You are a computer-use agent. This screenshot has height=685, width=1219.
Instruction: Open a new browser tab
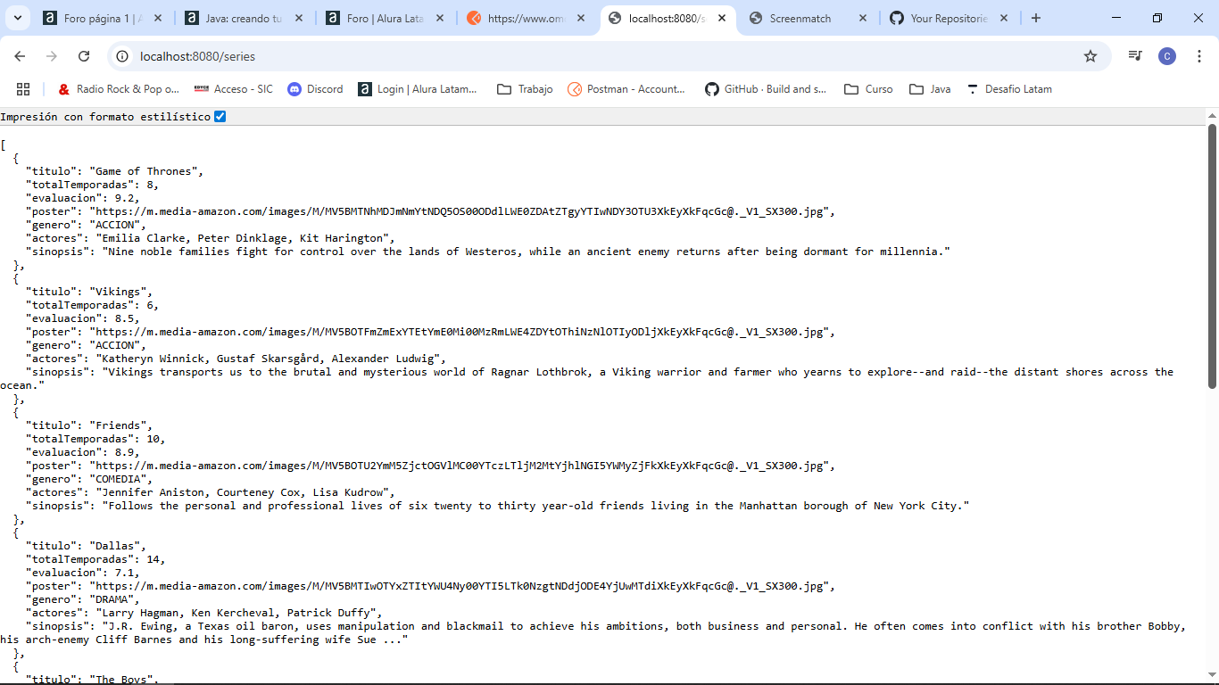pos(1035,18)
